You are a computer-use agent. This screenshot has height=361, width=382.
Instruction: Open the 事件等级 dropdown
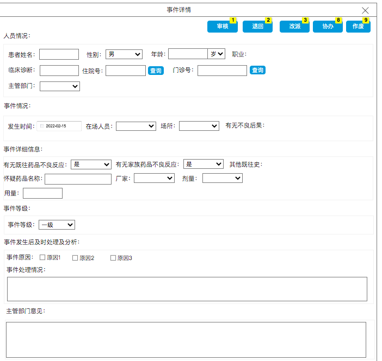click(57, 225)
